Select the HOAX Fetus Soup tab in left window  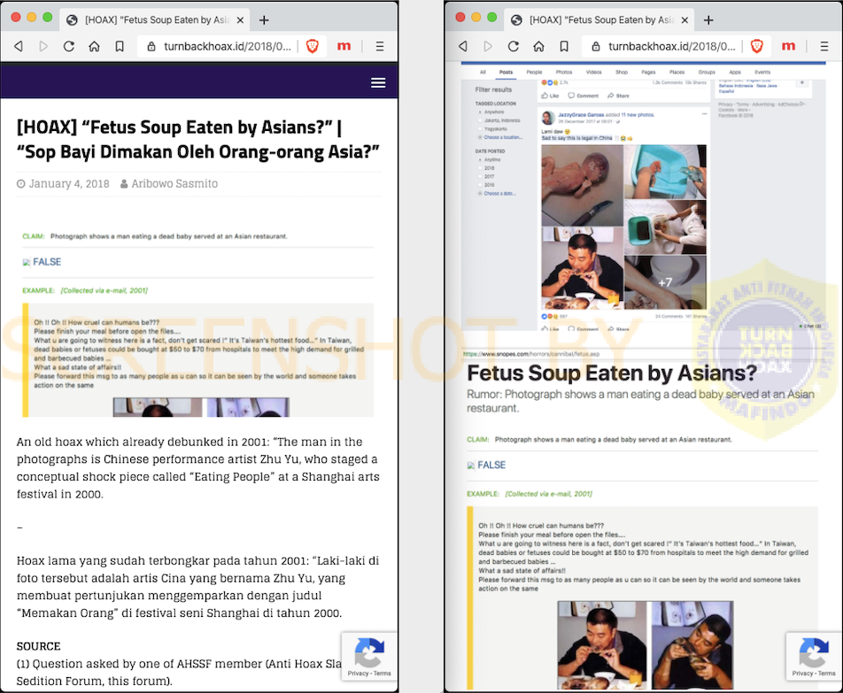[x=154, y=19]
